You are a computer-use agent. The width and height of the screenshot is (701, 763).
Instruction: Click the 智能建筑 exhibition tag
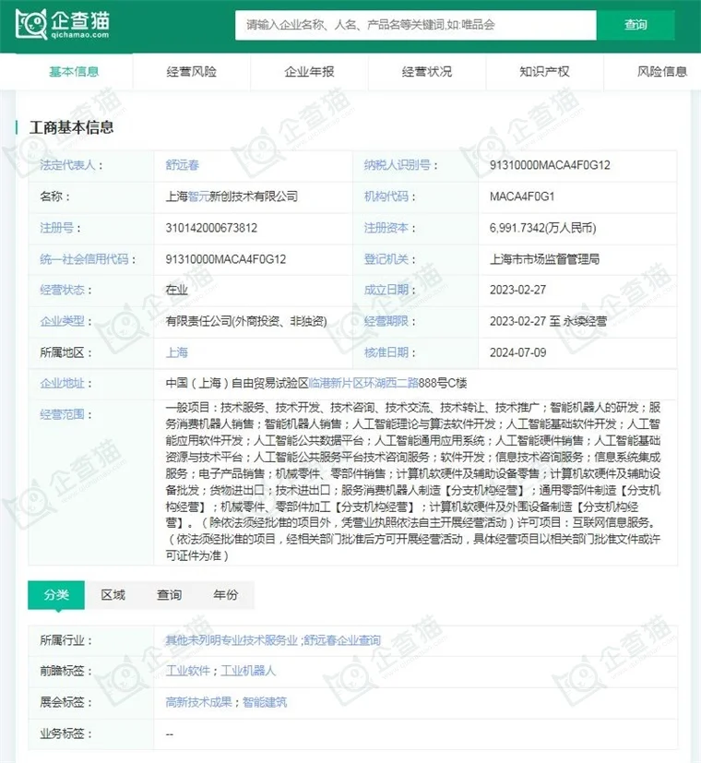[x=265, y=702]
